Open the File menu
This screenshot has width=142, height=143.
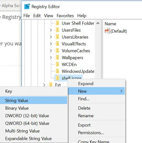pyautogui.click(x=27, y=16)
